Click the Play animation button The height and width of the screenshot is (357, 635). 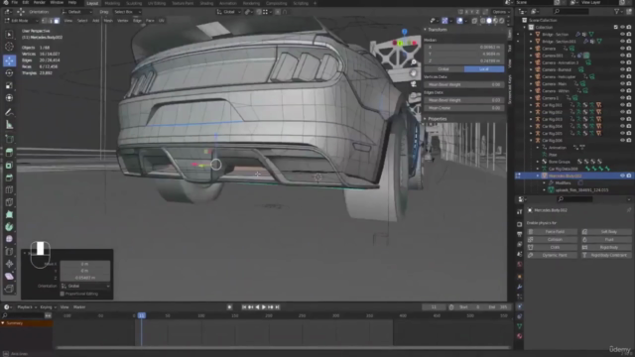click(264, 307)
